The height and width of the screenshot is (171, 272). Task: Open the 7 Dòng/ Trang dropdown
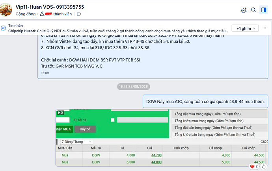pyautogui.click(x=76, y=142)
